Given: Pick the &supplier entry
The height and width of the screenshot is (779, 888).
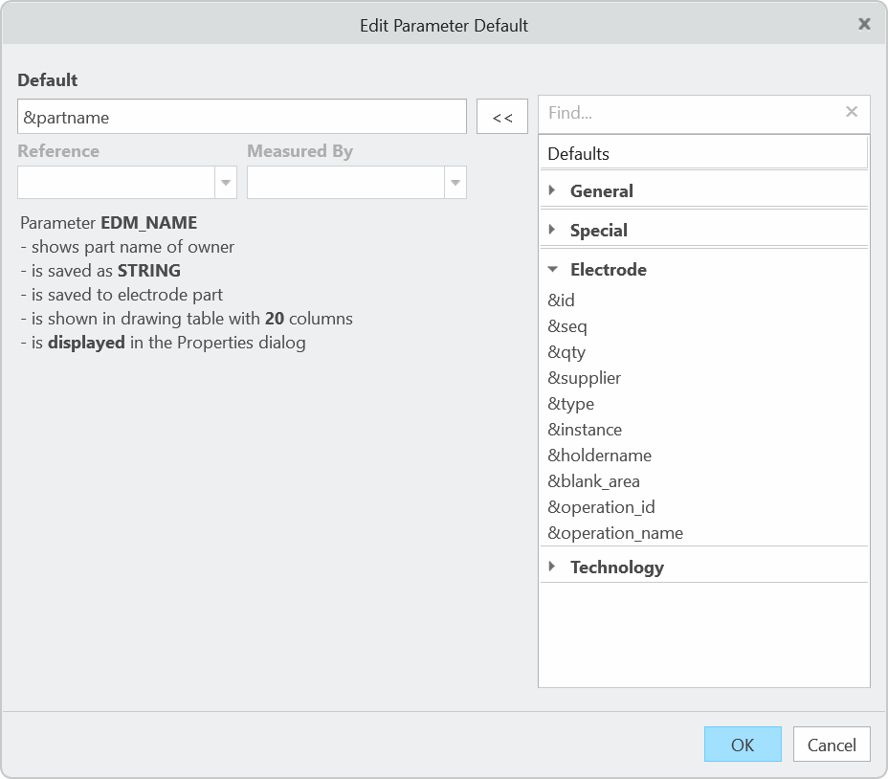Looking at the screenshot, I should [x=585, y=378].
